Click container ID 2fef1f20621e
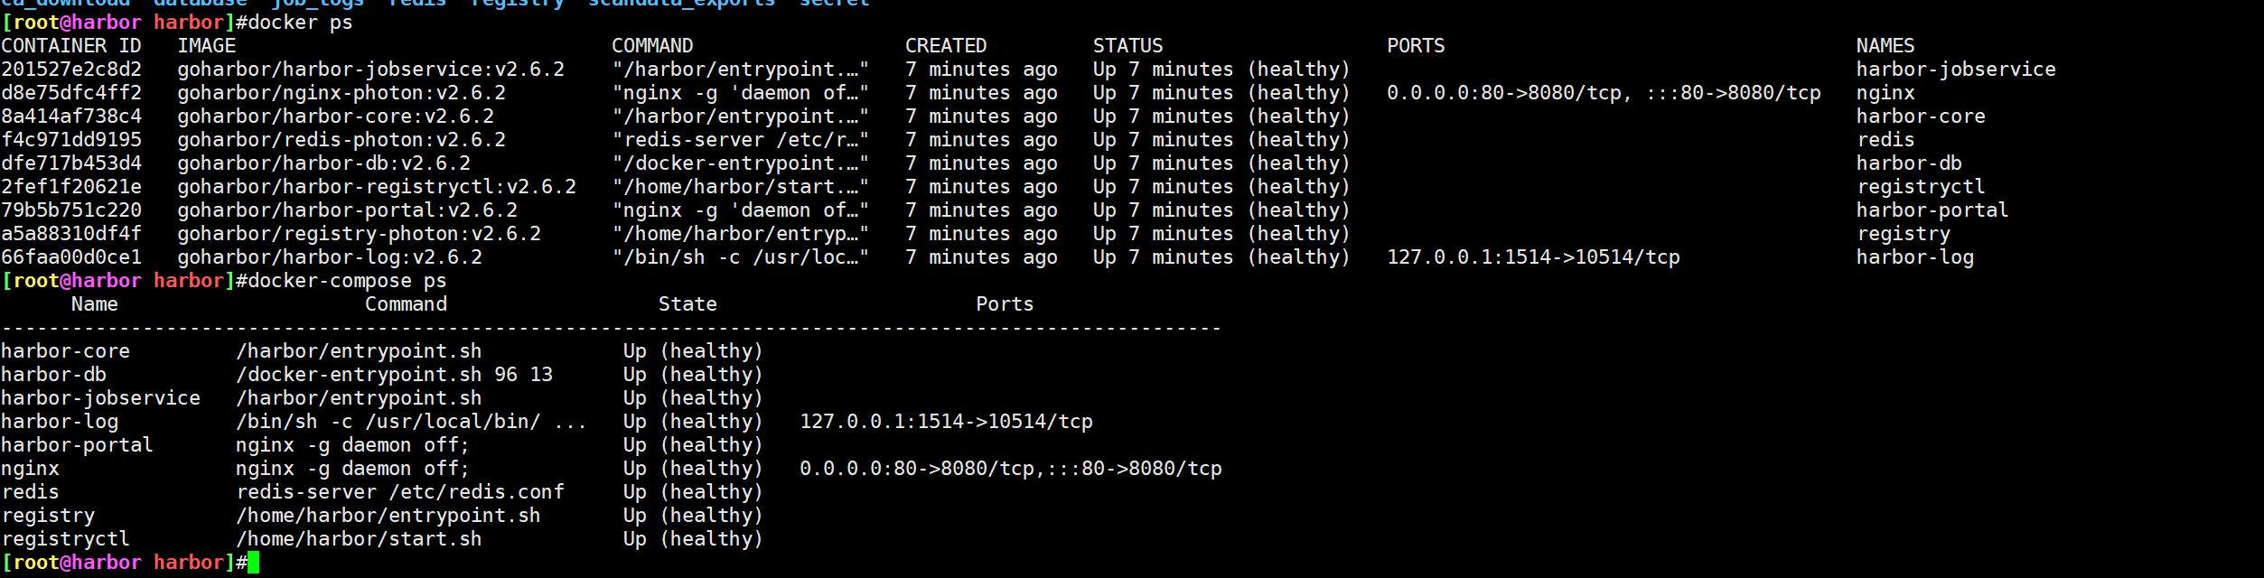The image size is (2264, 578). pos(71,187)
